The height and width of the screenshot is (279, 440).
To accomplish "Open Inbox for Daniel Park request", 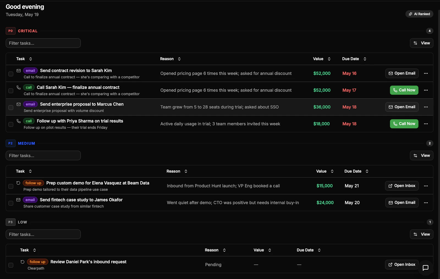I will pos(402,265).
